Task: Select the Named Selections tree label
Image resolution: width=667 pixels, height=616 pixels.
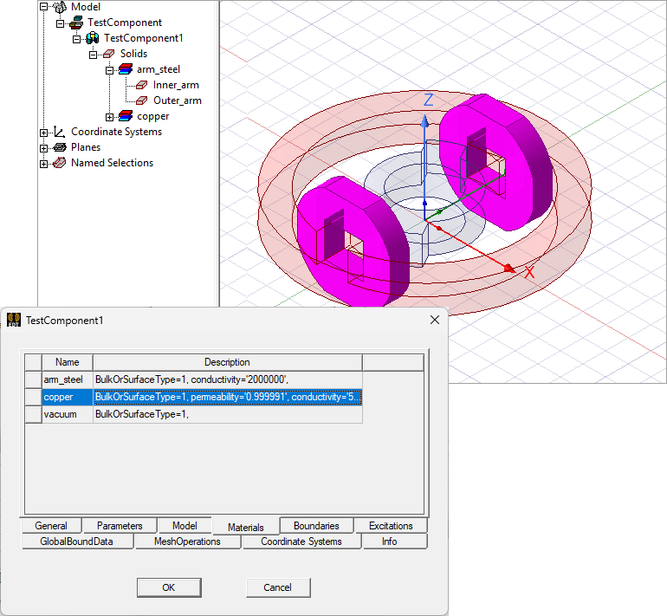Action: 112,163
